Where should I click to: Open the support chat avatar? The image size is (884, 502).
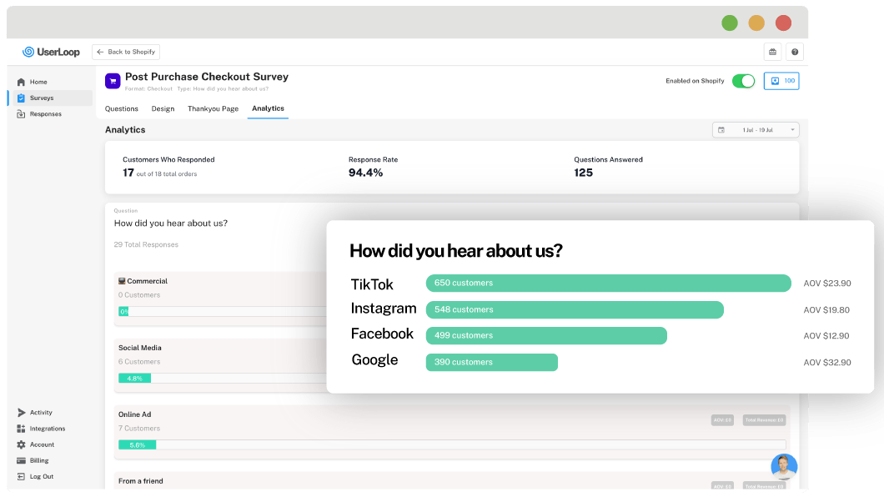784,466
